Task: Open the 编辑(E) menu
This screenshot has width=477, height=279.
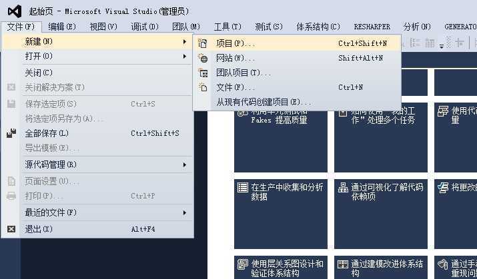Action: click(62, 27)
